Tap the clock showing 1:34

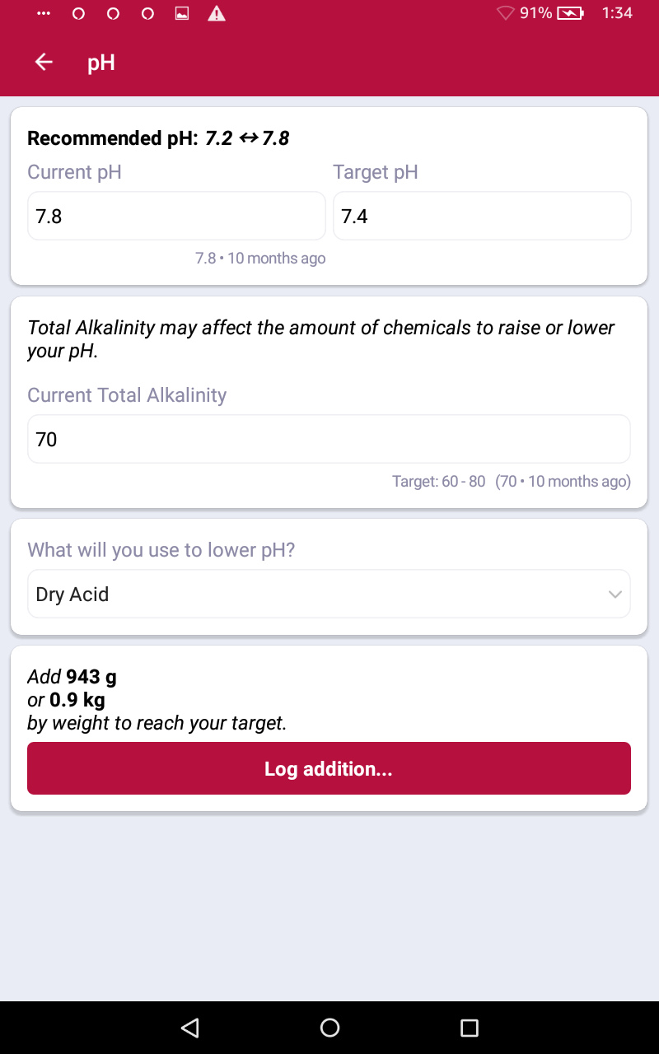[617, 14]
